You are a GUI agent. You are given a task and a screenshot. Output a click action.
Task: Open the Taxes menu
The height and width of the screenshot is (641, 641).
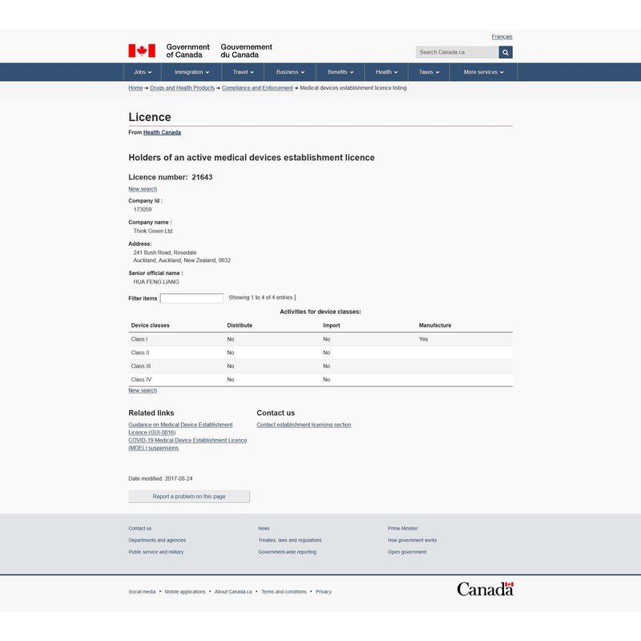(429, 72)
